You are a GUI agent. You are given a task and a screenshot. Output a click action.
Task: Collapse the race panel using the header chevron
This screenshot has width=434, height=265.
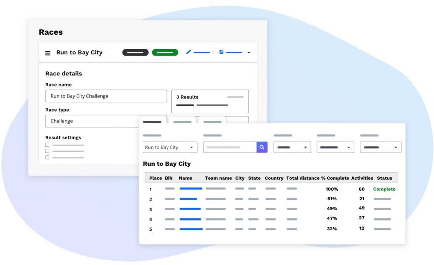click(x=249, y=53)
